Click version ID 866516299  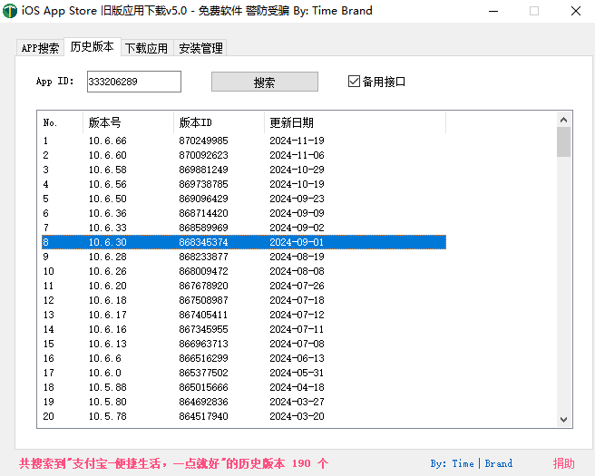(203, 358)
